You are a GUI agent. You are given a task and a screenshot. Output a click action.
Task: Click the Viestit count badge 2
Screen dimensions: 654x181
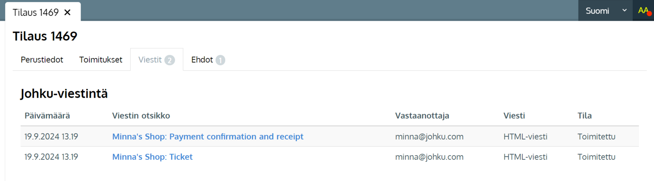pyautogui.click(x=170, y=60)
